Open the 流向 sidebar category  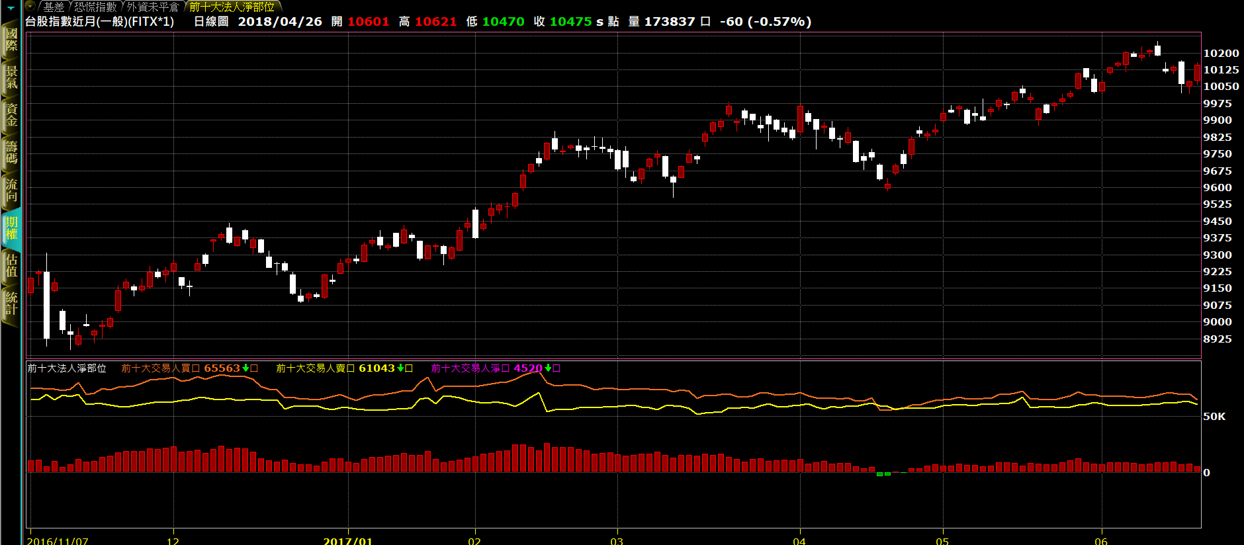[x=11, y=190]
